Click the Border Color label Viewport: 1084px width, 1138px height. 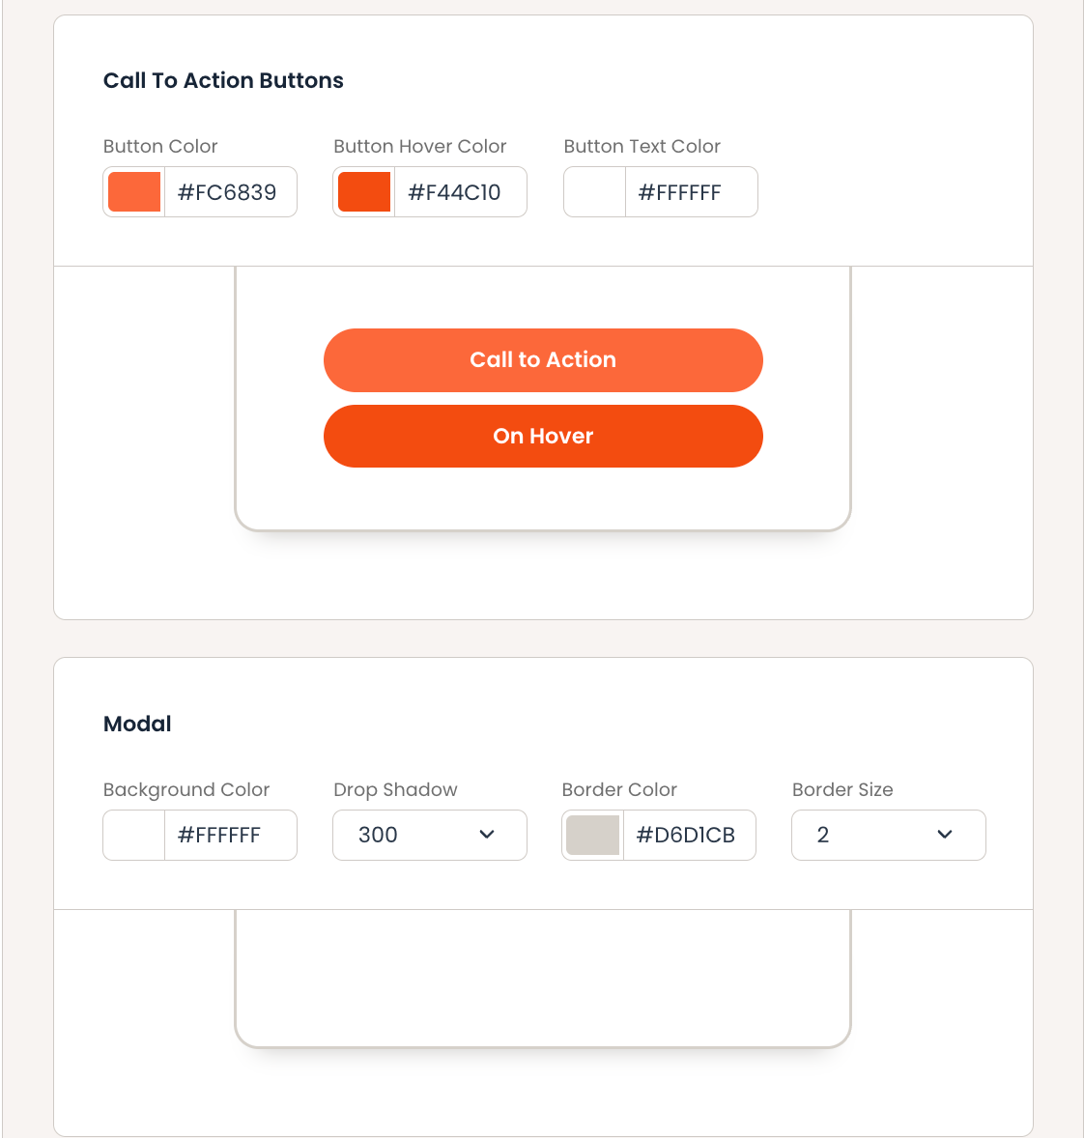[619, 790]
